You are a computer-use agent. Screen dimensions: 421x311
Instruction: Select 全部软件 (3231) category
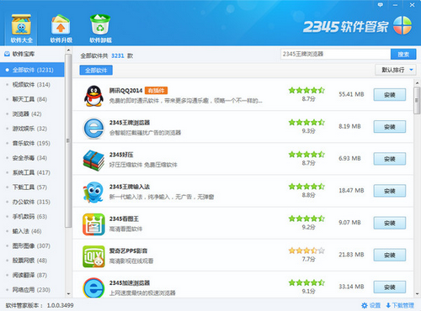[x=32, y=70]
